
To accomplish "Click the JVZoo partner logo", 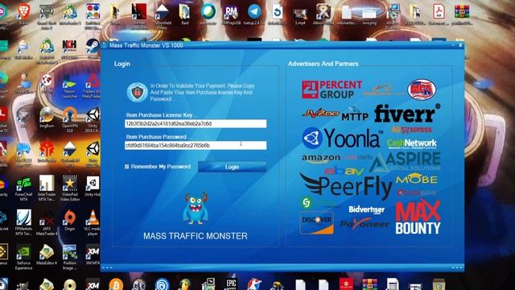I will point(320,114).
